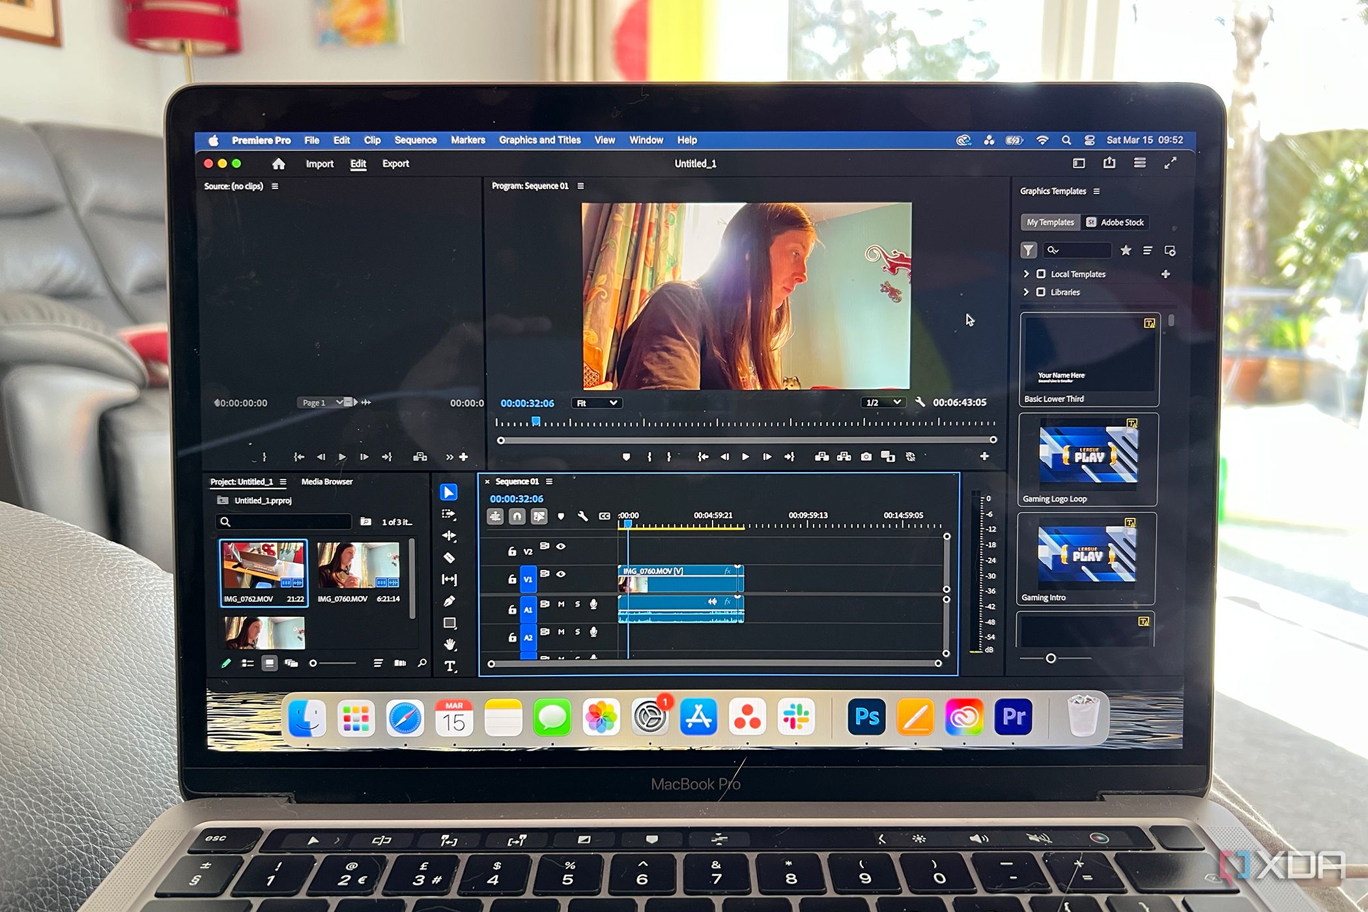Click the Export Frame camera icon under the Program monitor
The height and width of the screenshot is (912, 1368).
pos(866,457)
